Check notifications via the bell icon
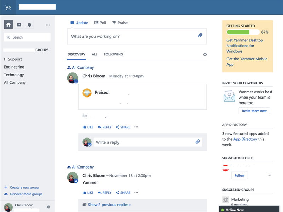 29,24
